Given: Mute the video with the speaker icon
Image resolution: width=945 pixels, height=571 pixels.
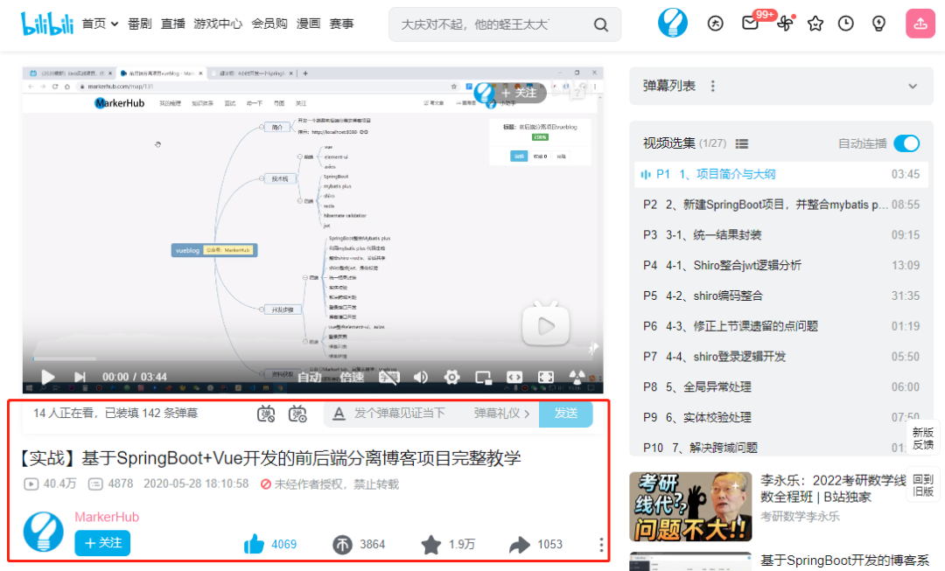Looking at the screenshot, I should coord(421,377).
